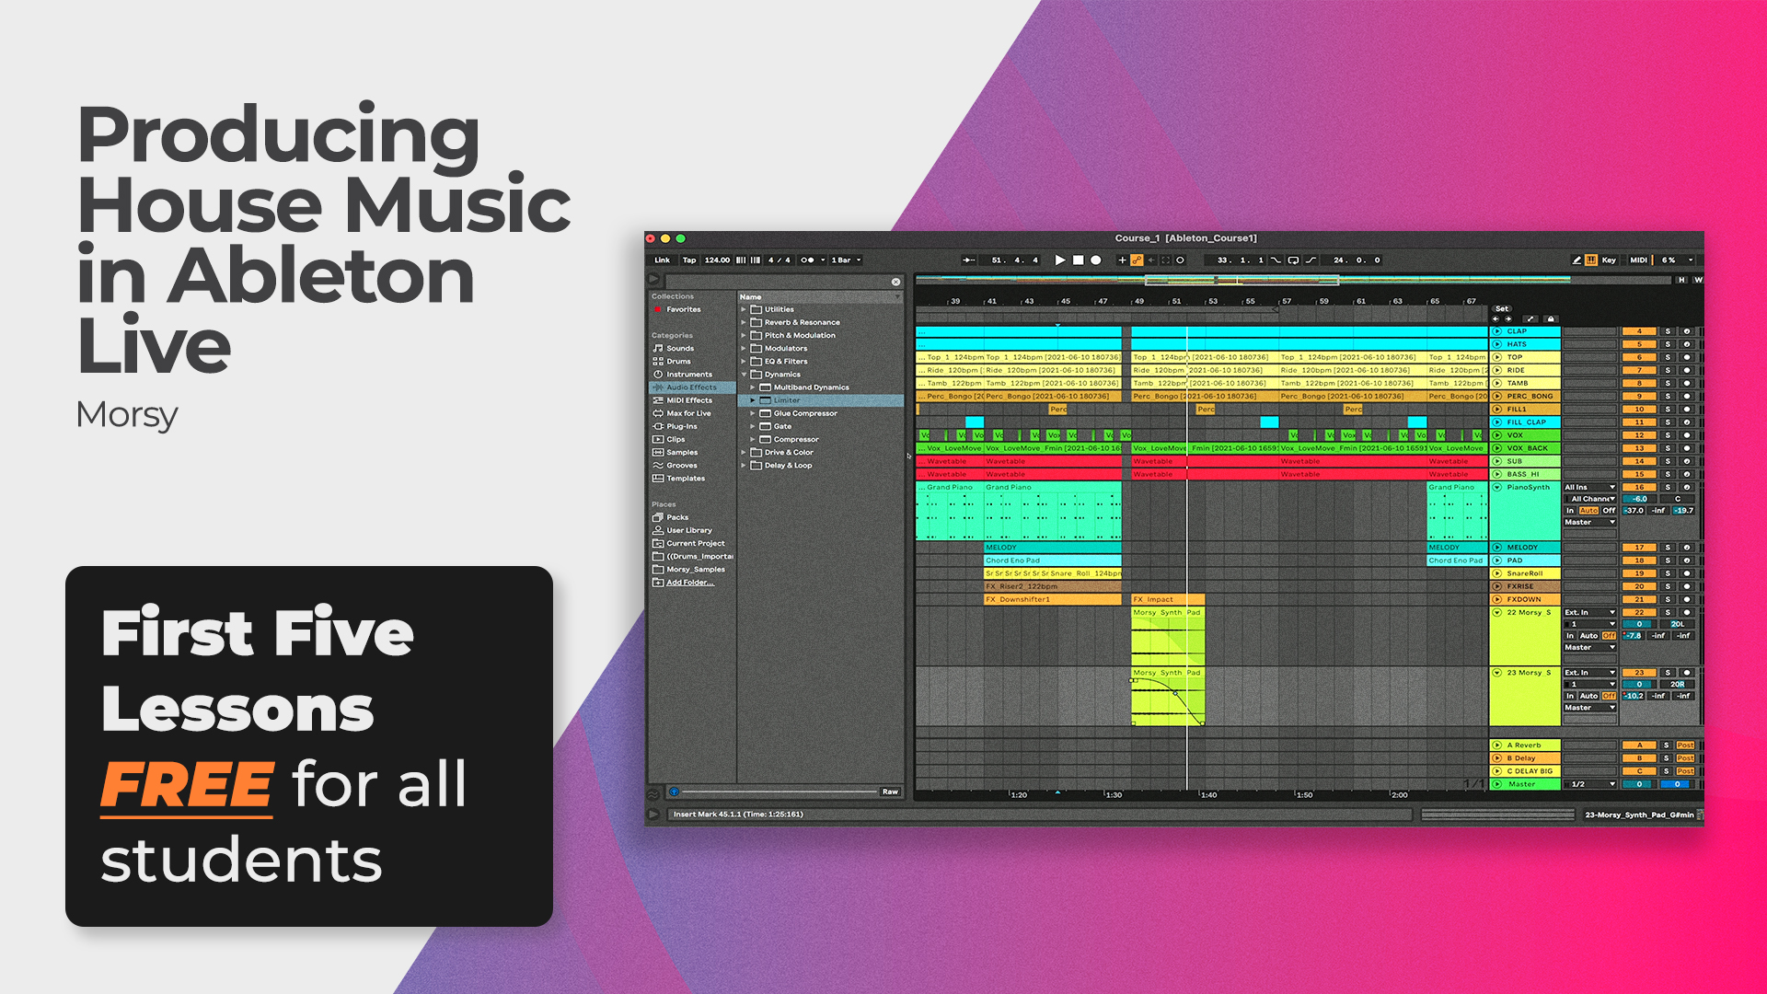The width and height of the screenshot is (1767, 994).
Task: Toggle the computer MIDI keyboard icon
Action: pyautogui.click(x=1591, y=260)
